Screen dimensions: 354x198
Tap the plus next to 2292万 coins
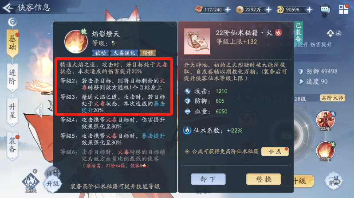[x=268, y=10]
